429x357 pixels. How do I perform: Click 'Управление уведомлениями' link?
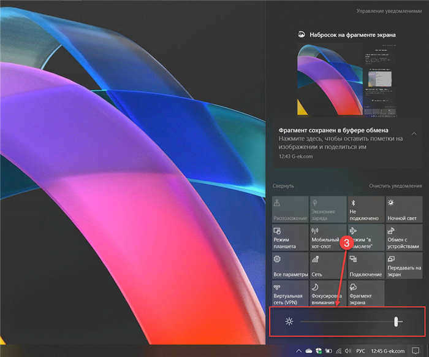(x=389, y=11)
